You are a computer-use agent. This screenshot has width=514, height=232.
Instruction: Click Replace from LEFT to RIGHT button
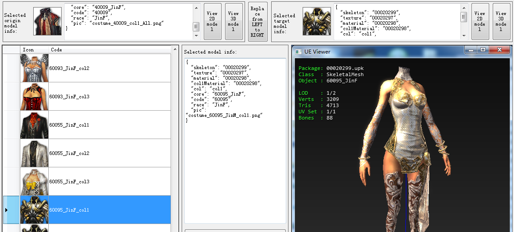(257, 22)
